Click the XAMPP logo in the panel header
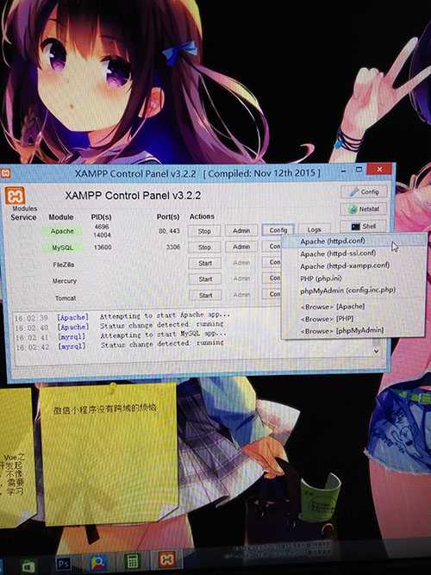The width and height of the screenshot is (431, 575). tap(15, 196)
